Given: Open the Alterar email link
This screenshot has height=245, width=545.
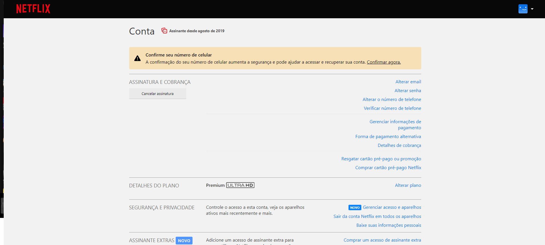Looking at the screenshot, I should [x=408, y=82].
